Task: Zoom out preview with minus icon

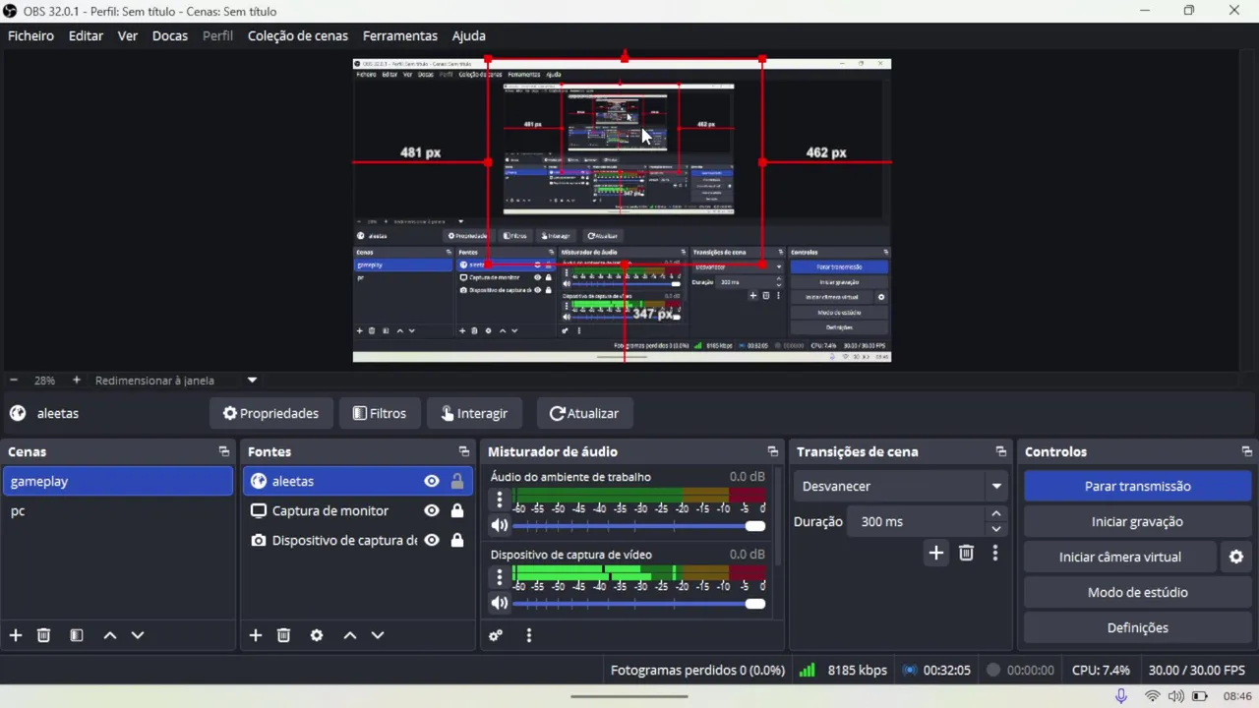Action: pos(14,380)
